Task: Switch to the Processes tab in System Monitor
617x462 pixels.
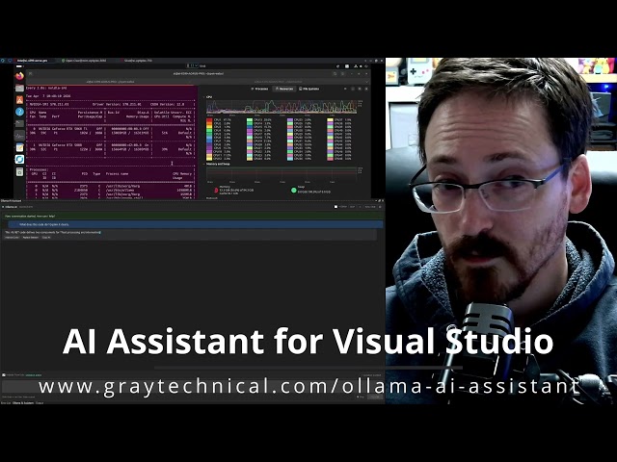Action: [x=259, y=89]
